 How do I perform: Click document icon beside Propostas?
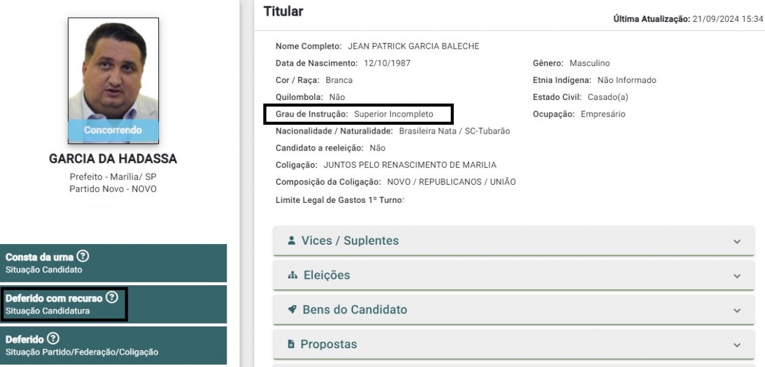tap(292, 344)
